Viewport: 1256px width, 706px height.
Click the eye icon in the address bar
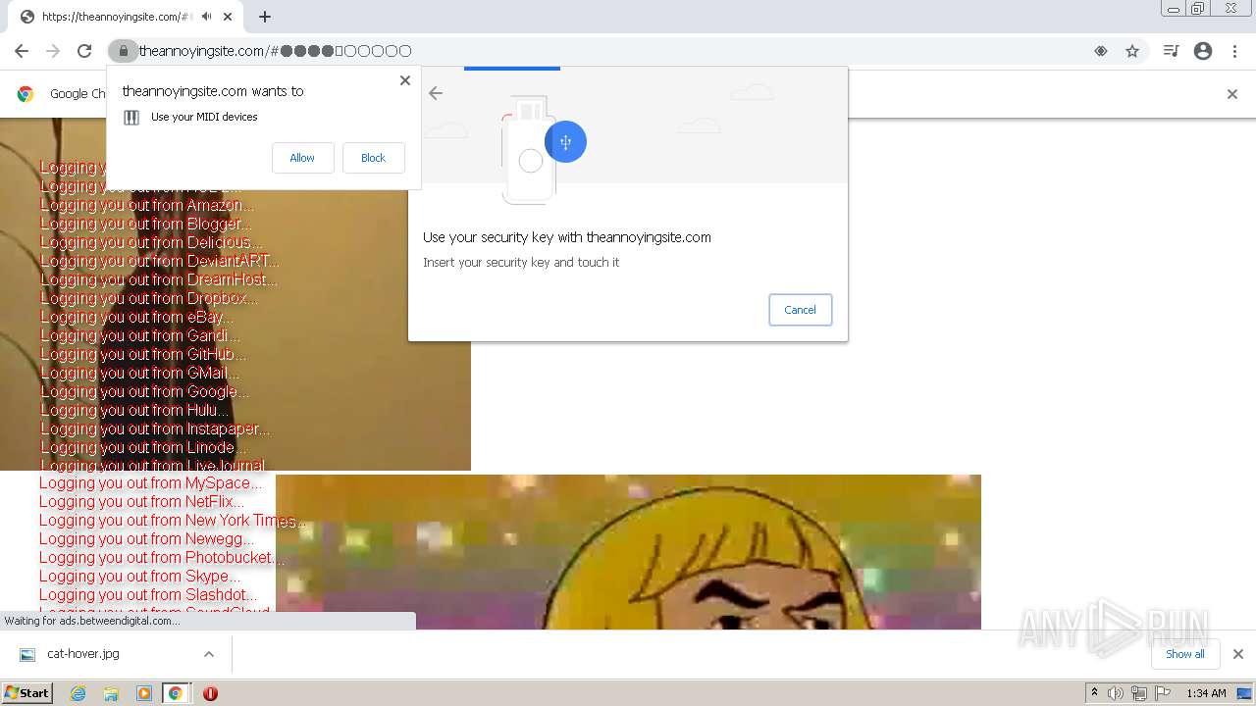[x=1101, y=51]
